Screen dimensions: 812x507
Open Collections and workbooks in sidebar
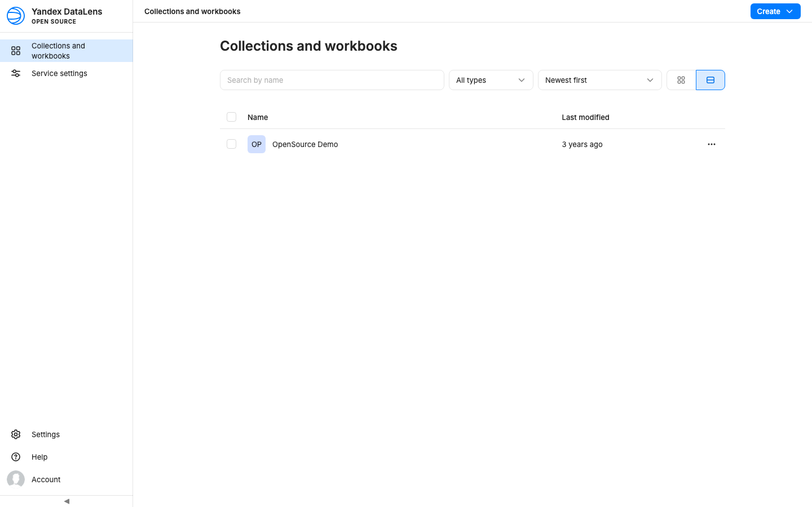point(67,51)
